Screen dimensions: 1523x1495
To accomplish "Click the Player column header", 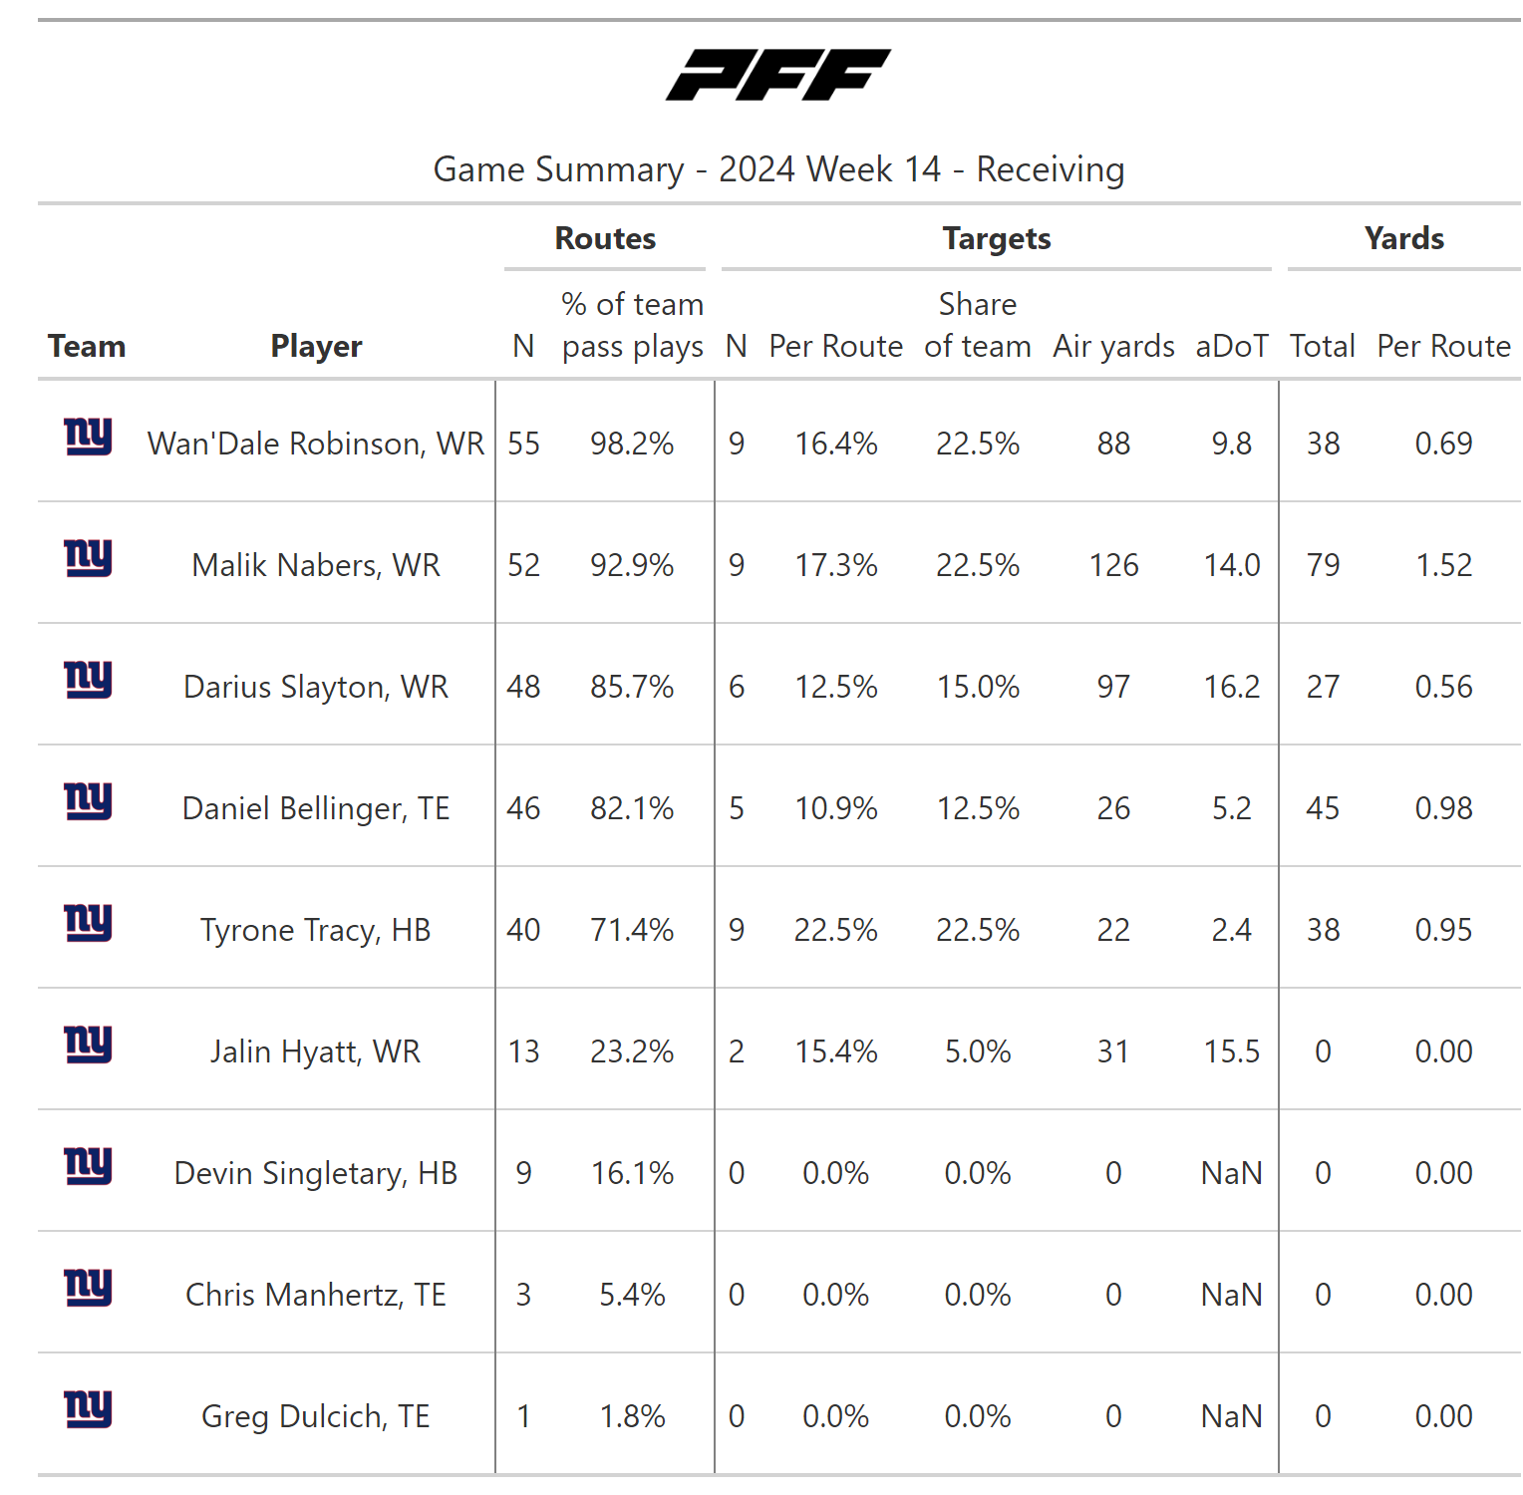I will [x=316, y=347].
